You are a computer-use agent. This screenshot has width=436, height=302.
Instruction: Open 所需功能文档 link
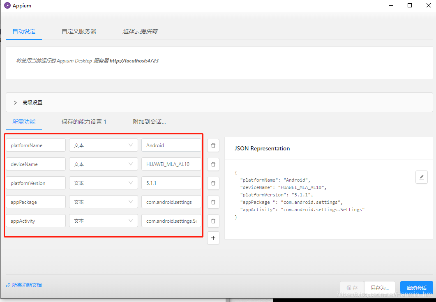pyautogui.click(x=27, y=285)
